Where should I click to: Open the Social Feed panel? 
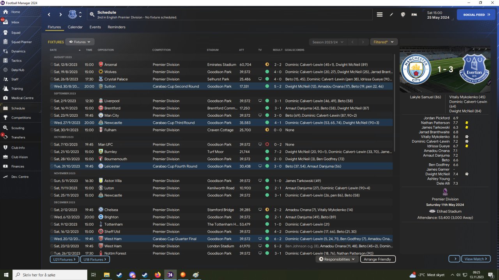click(476, 15)
